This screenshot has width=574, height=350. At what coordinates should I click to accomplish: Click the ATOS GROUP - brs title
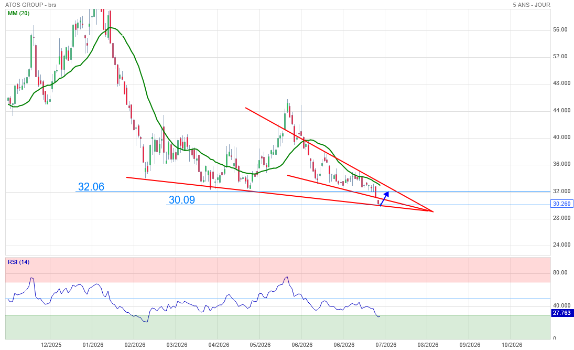(x=31, y=5)
